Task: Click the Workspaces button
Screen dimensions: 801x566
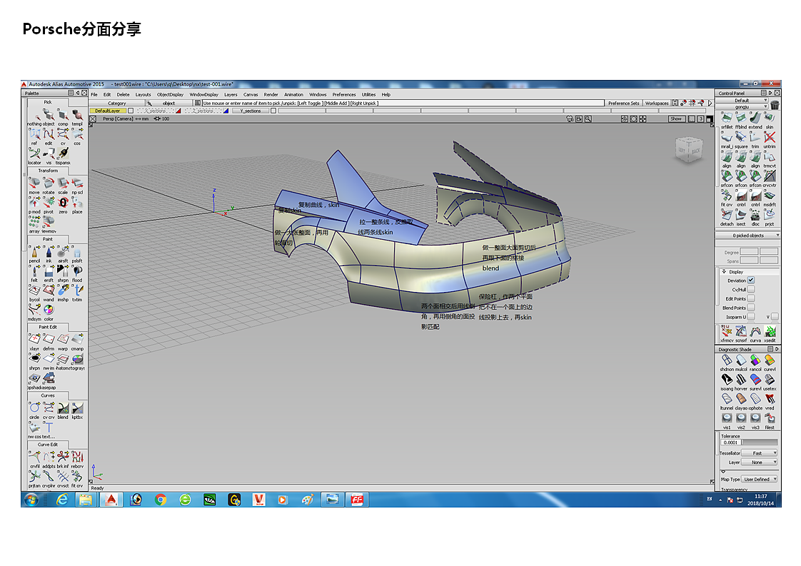Action: click(657, 103)
